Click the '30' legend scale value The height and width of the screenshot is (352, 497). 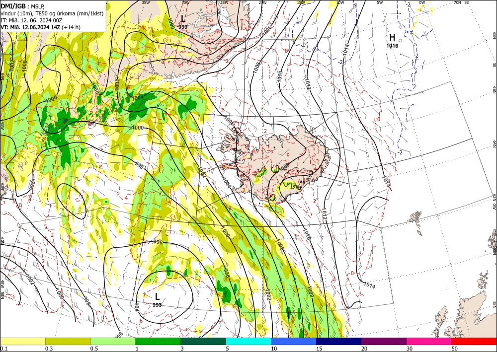410,349
